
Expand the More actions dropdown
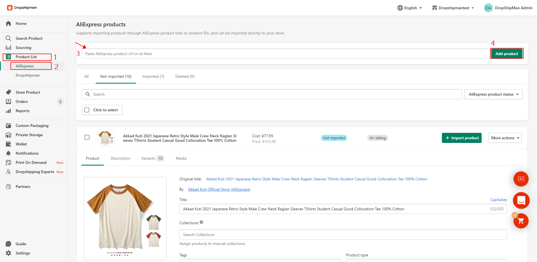point(505,138)
